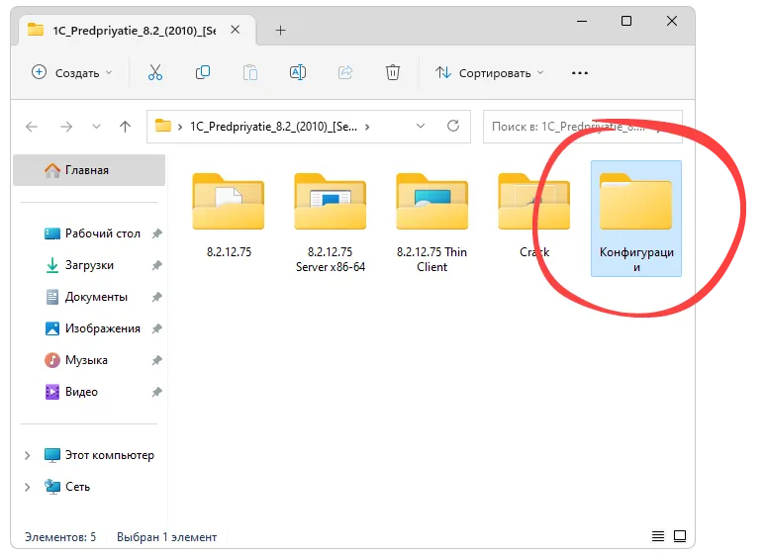Click the search box Поиск в
The width and height of the screenshot is (766, 558).
point(582,127)
